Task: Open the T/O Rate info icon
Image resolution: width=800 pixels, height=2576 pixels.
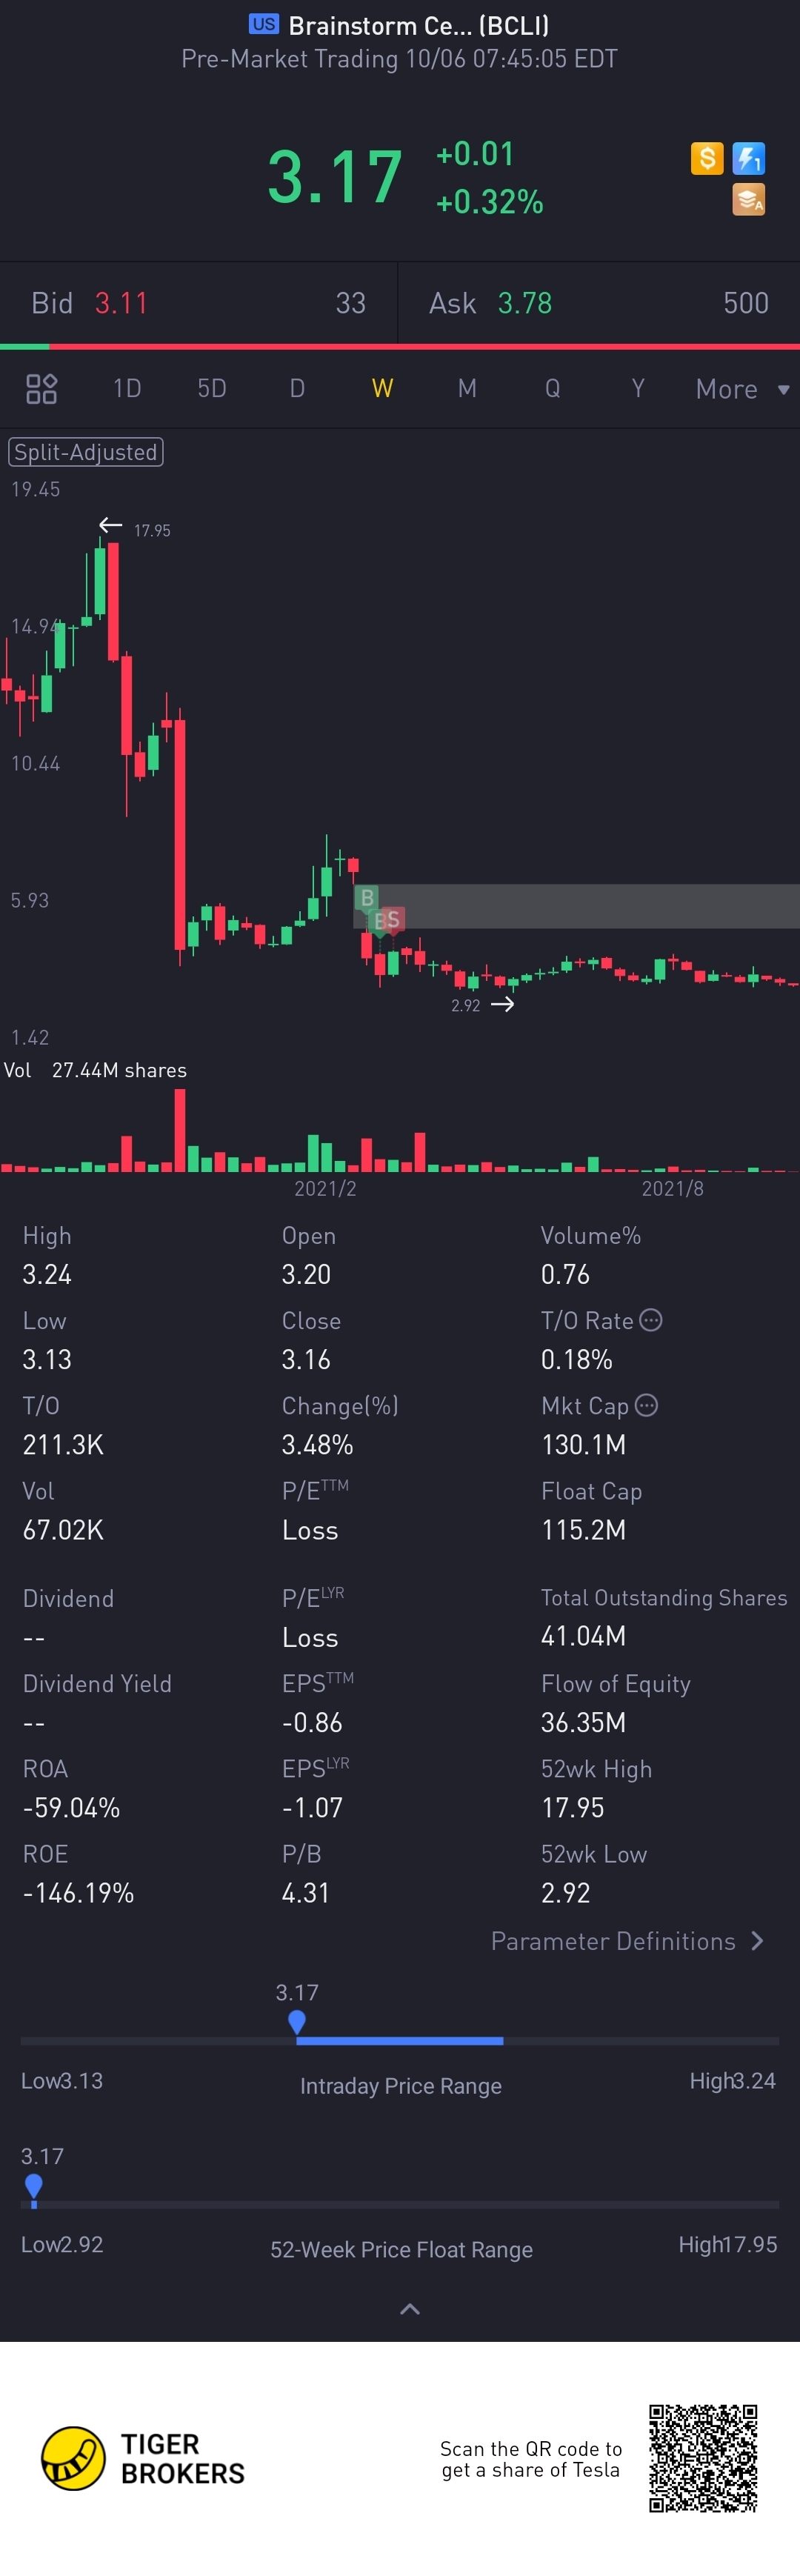Action: pos(651,1320)
